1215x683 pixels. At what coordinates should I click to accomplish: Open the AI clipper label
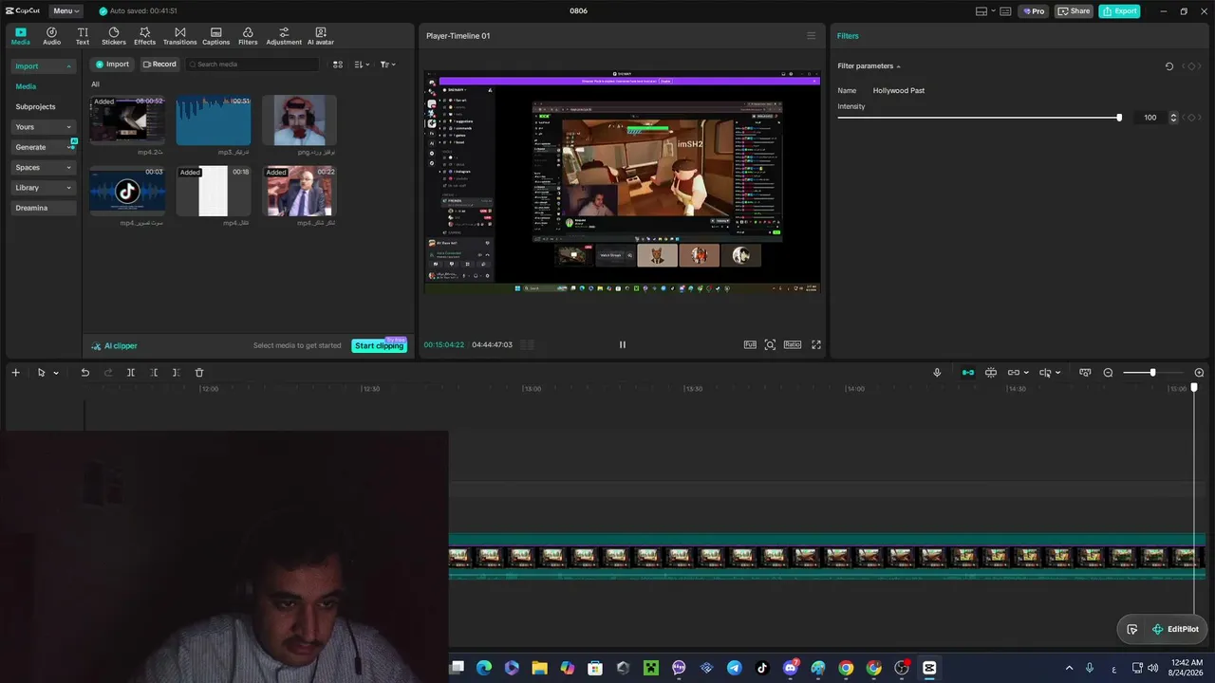click(115, 346)
